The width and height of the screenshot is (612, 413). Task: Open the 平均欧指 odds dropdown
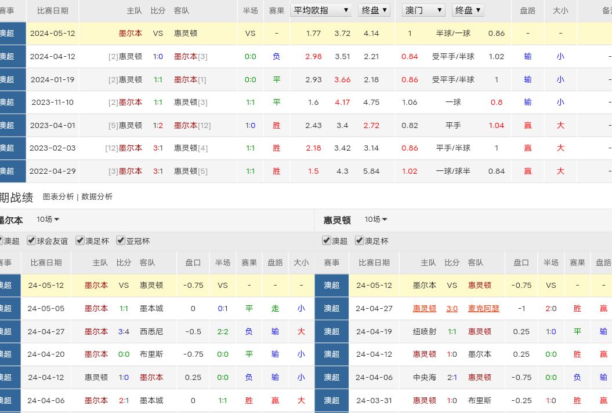[x=321, y=10]
